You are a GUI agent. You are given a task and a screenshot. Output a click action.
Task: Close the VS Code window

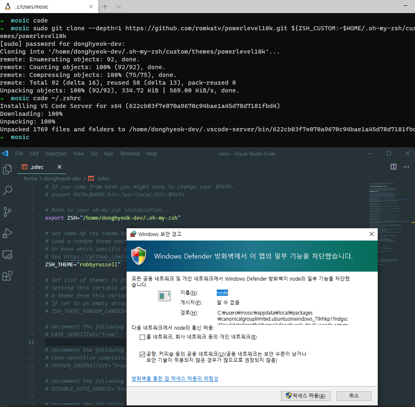407,153
